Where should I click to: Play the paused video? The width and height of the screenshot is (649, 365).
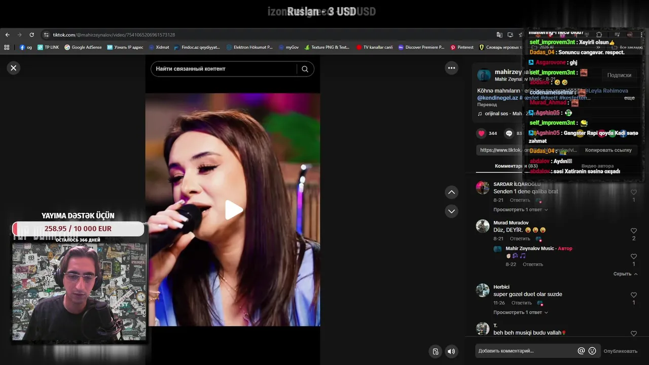pyautogui.click(x=233, y=210)
